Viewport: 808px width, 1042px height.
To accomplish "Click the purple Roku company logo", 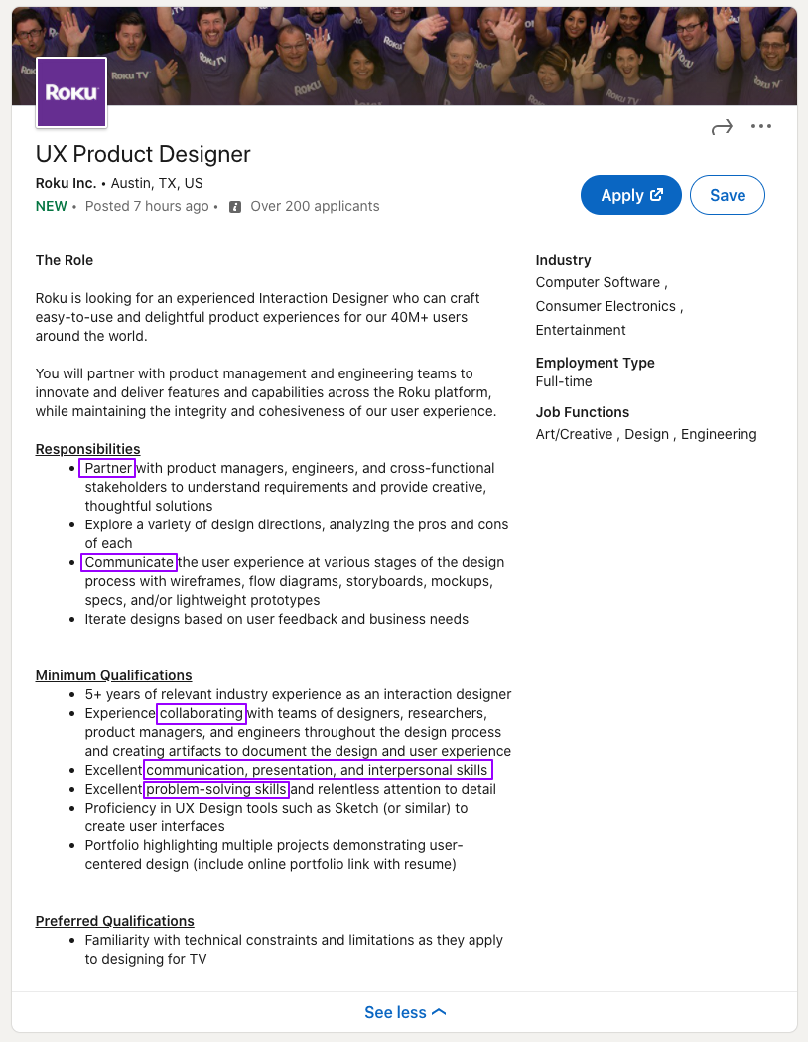I will click(71, 92).
